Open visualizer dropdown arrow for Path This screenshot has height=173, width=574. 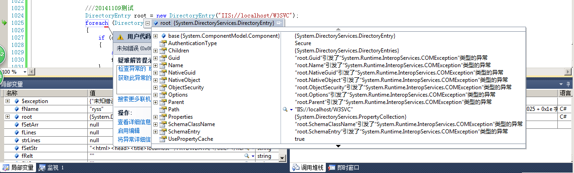291,110
